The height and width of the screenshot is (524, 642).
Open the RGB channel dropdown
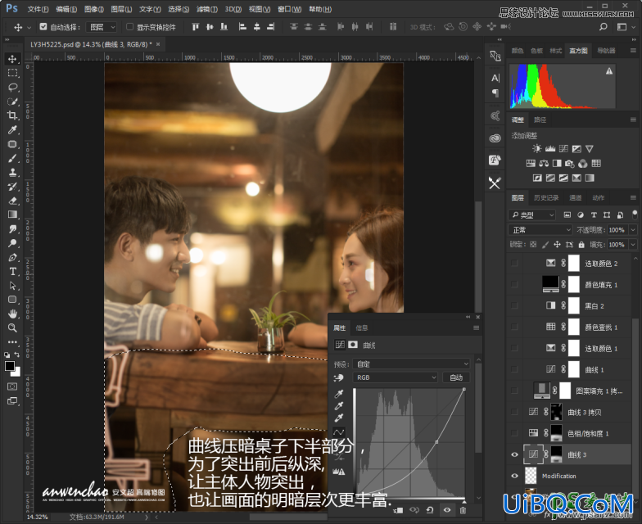(395, 377)
